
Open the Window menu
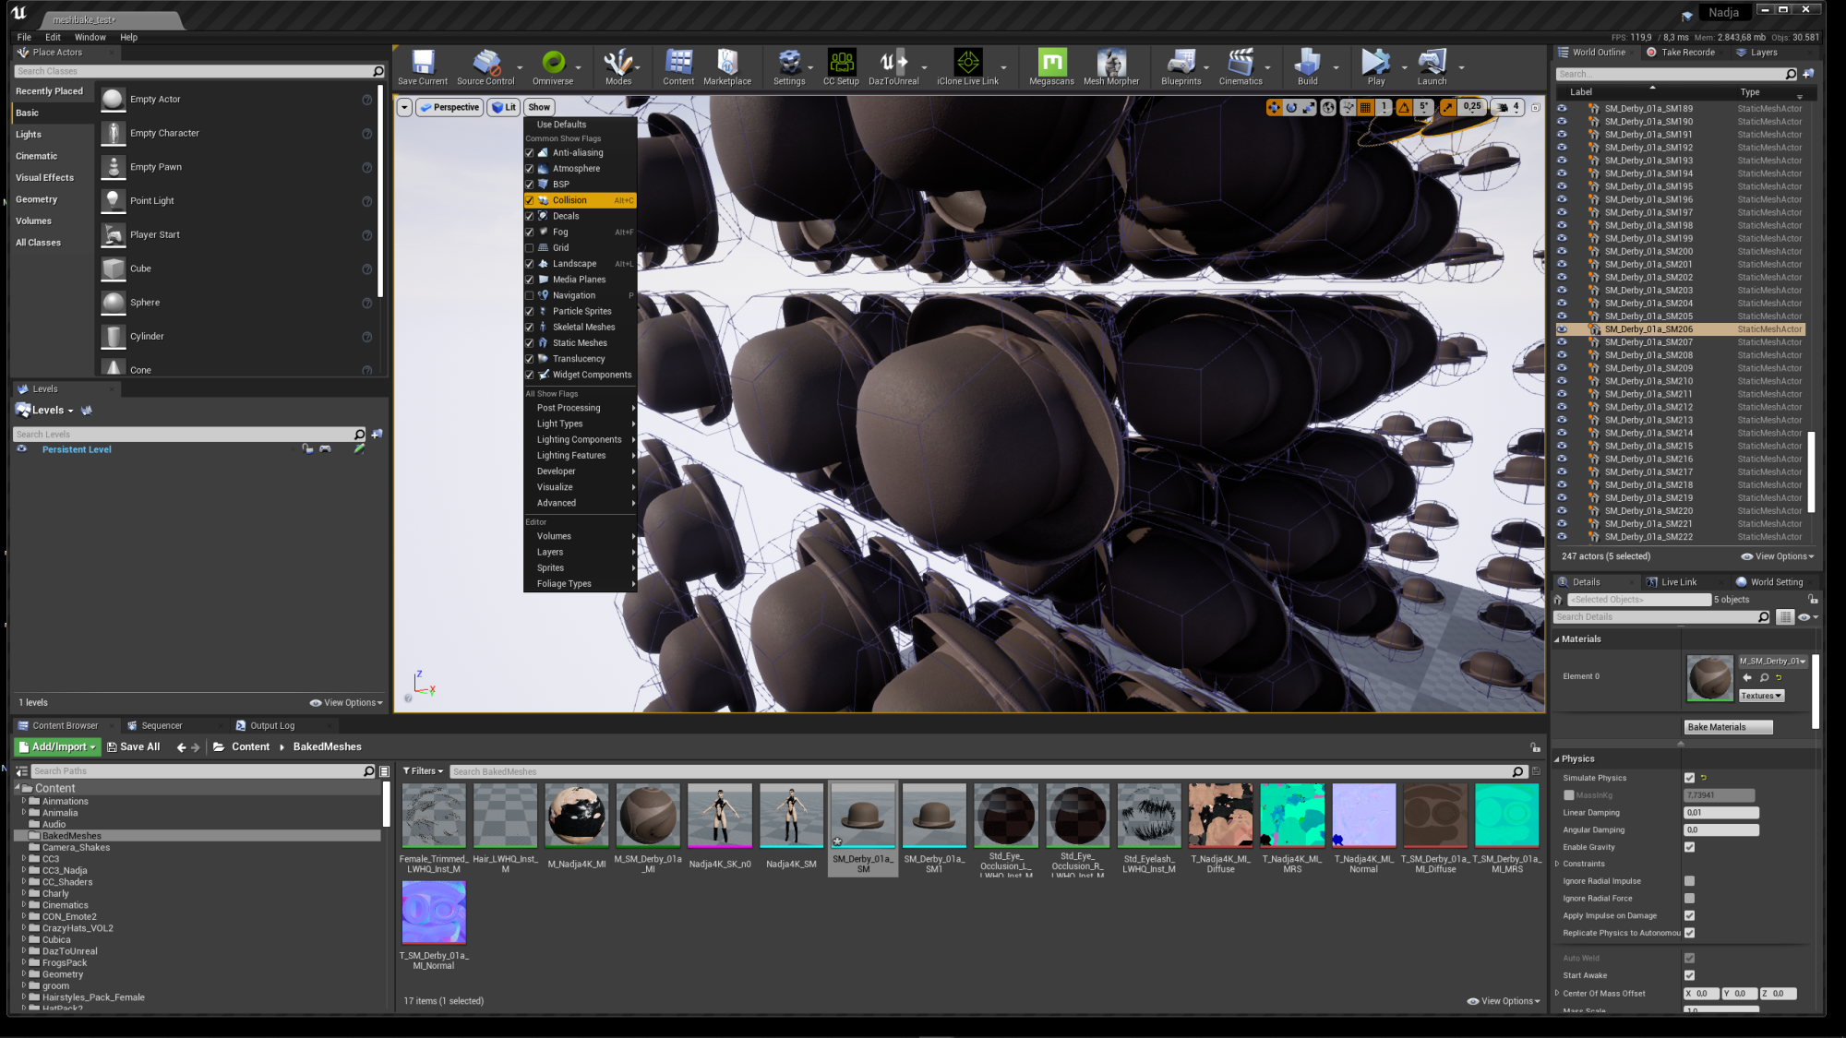[x=90, y=38]
